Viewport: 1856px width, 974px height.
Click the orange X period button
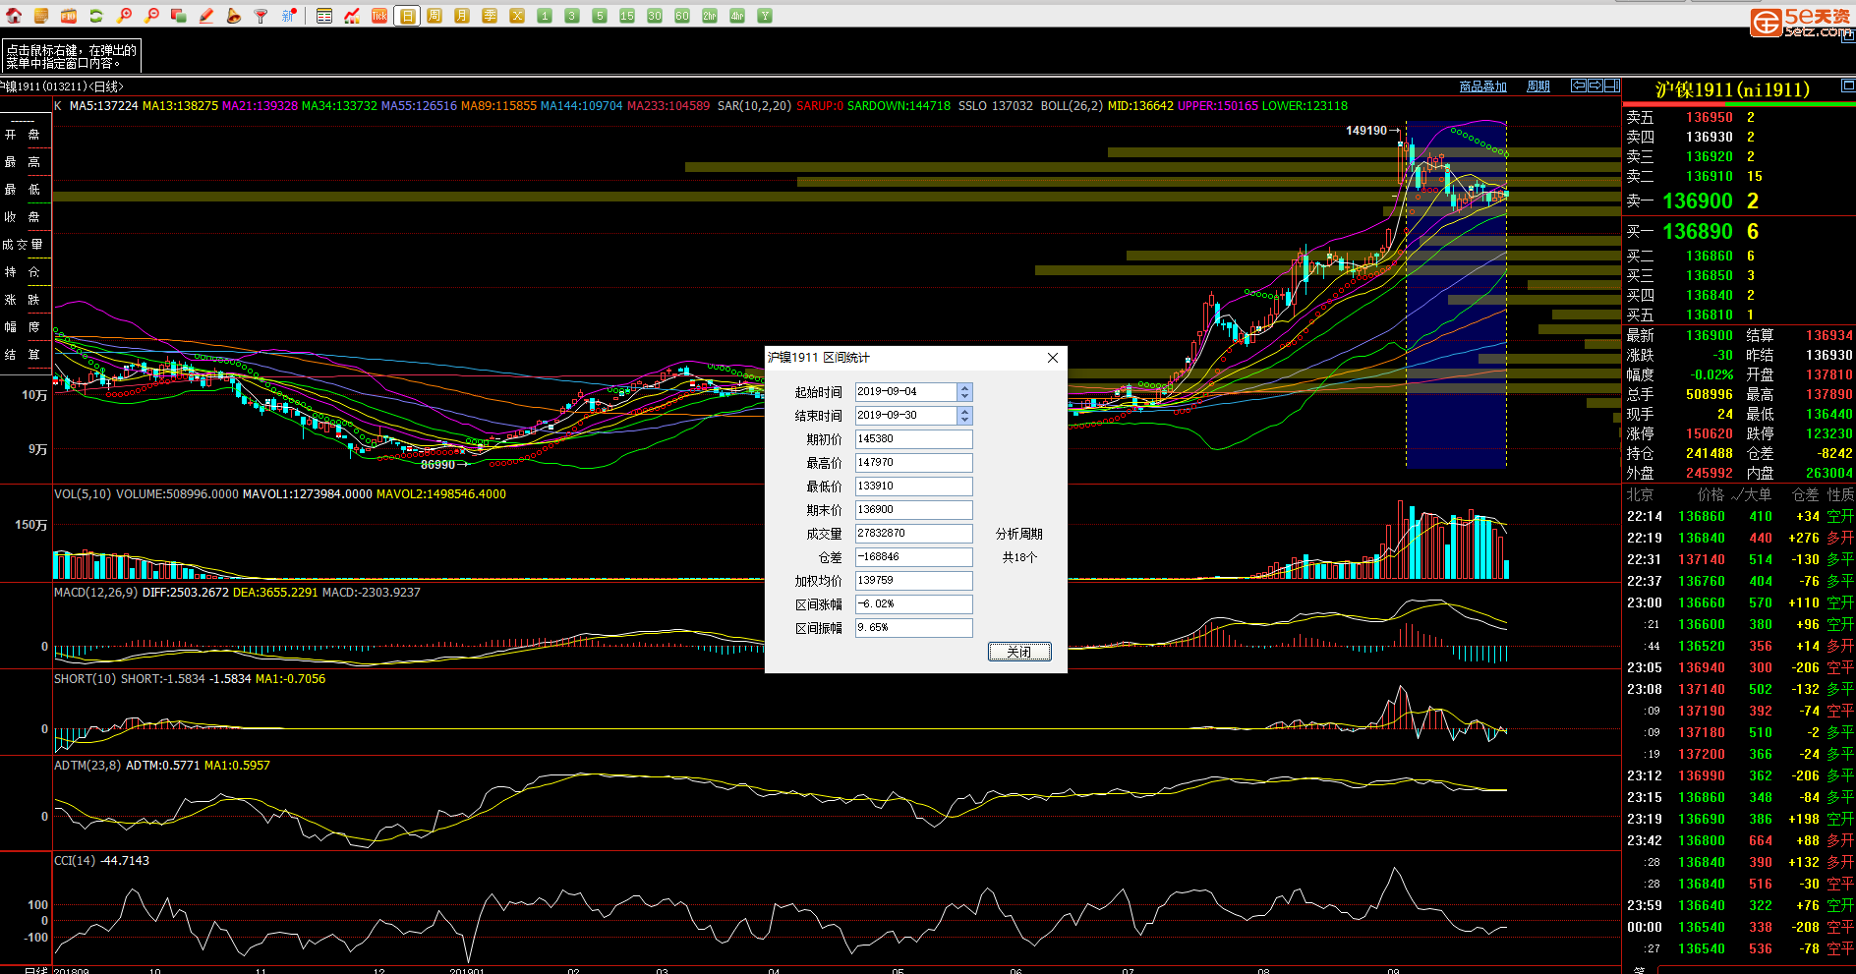point(517,16)
